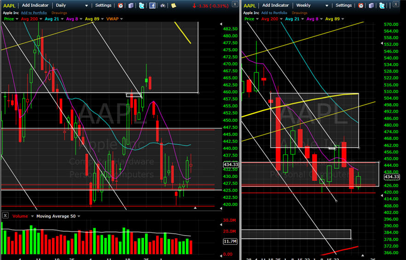406x260 pixels.
Task: Open Settings in Daily chart
Action: point(103,5)
